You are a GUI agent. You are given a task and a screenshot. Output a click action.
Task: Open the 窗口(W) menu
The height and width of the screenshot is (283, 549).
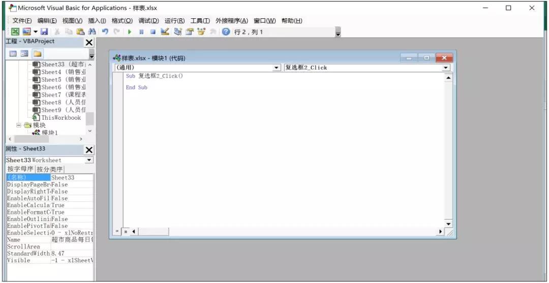coord(265,21)
